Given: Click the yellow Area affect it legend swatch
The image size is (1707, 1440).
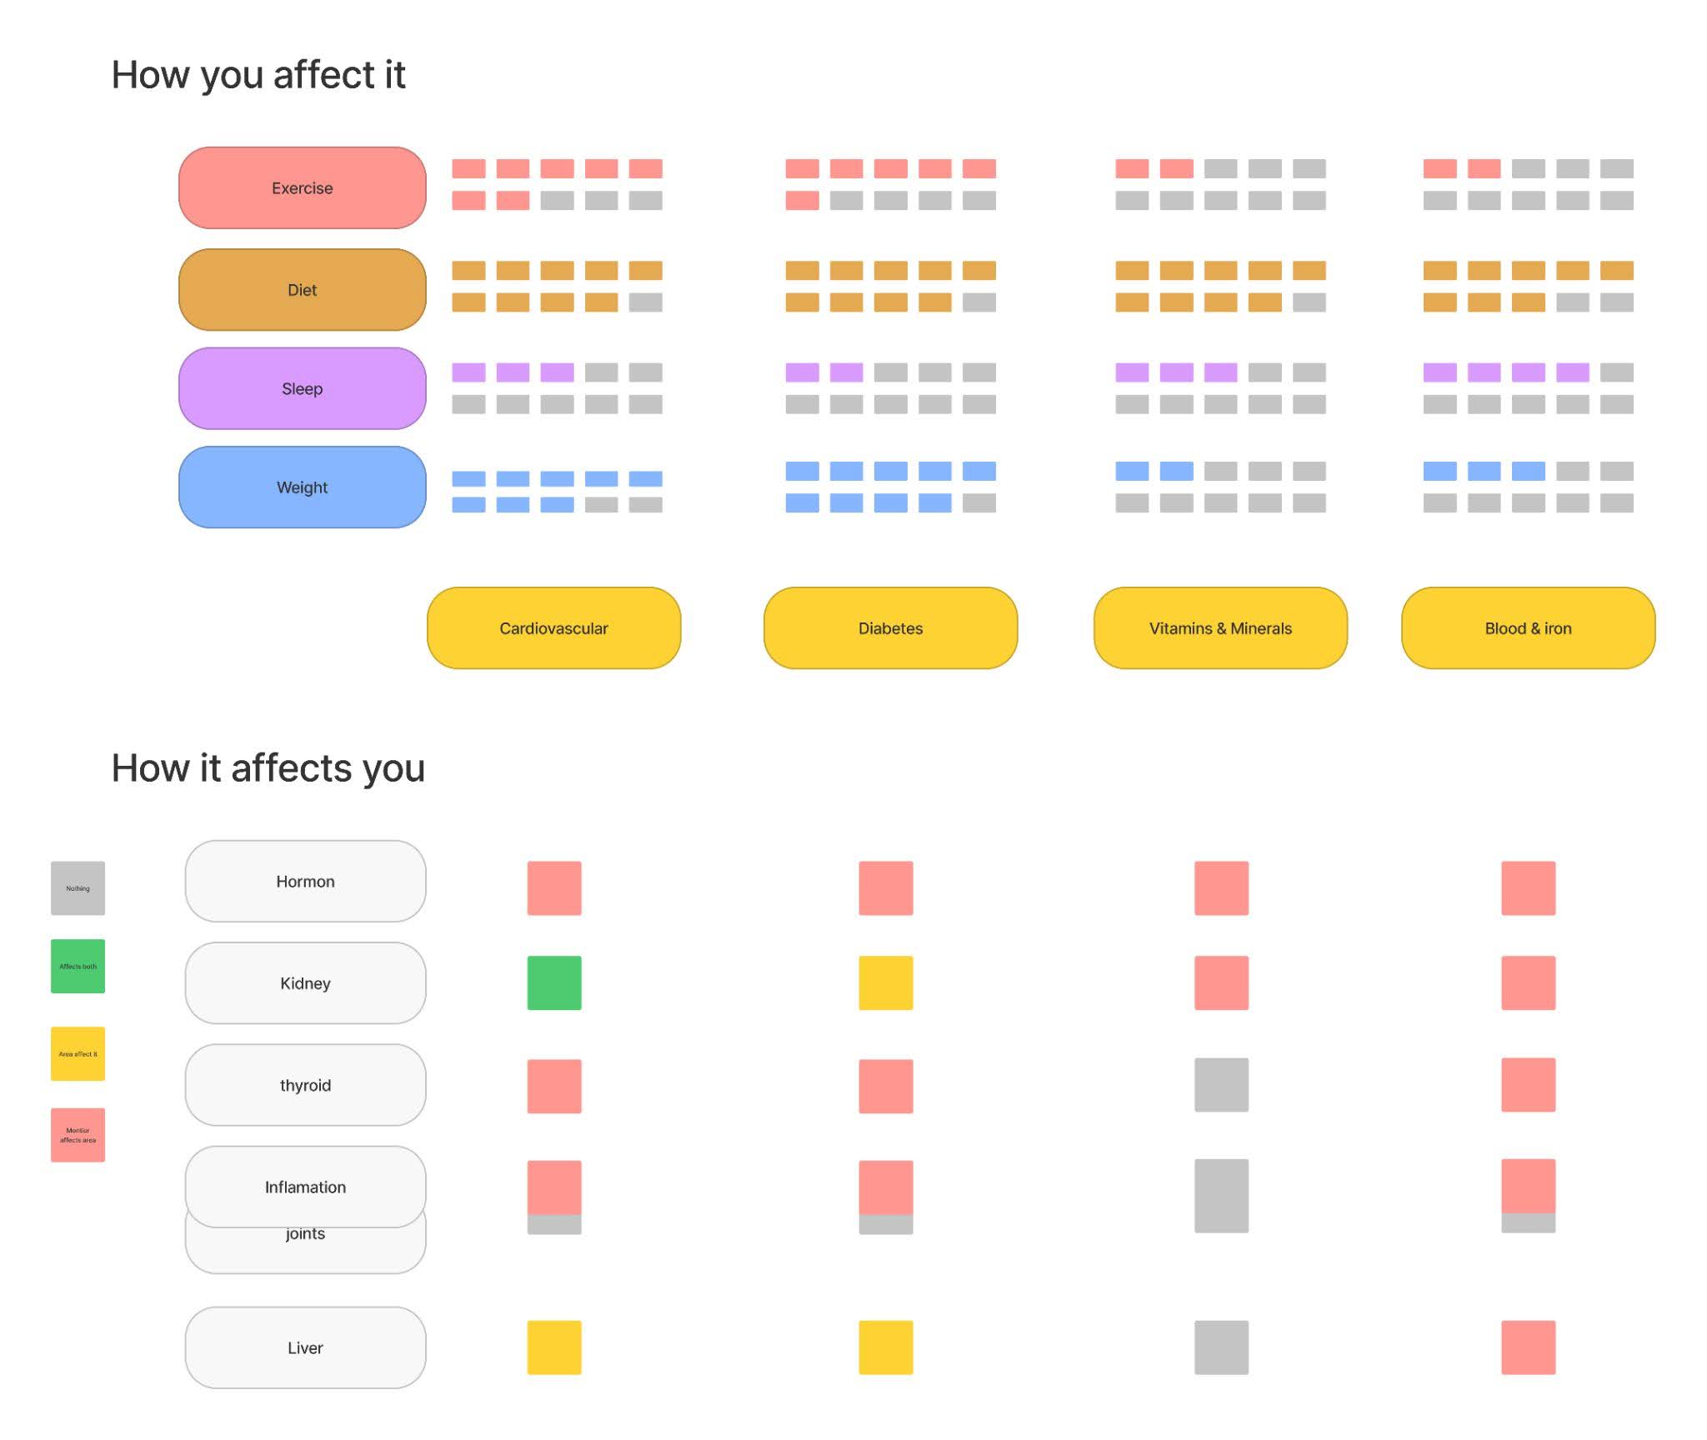Looking at the screenshot, I should pos(78,1054).
